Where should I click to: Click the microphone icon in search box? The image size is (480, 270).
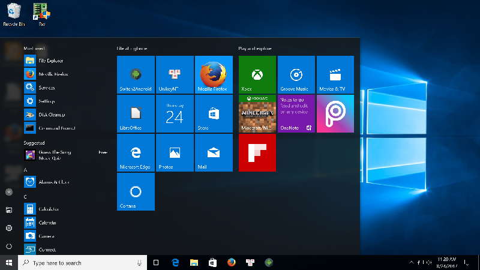coord(139,263)
